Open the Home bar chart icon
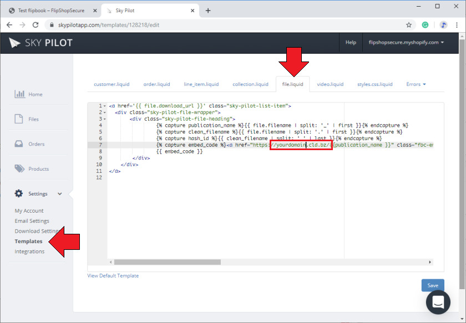This screenshot has width=466, height=323. point(19,94)
